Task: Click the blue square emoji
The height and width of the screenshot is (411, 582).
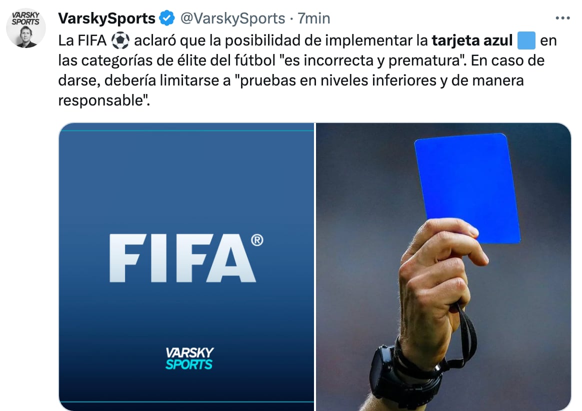Action: click(x=526, y=40)
